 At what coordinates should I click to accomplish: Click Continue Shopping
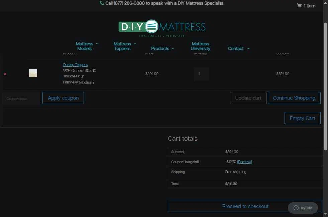click(294, 98)
